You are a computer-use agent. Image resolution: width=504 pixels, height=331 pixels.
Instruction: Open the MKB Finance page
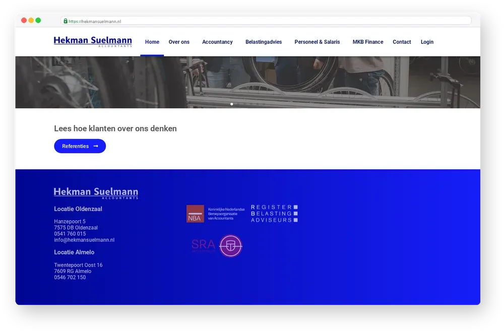368,42
